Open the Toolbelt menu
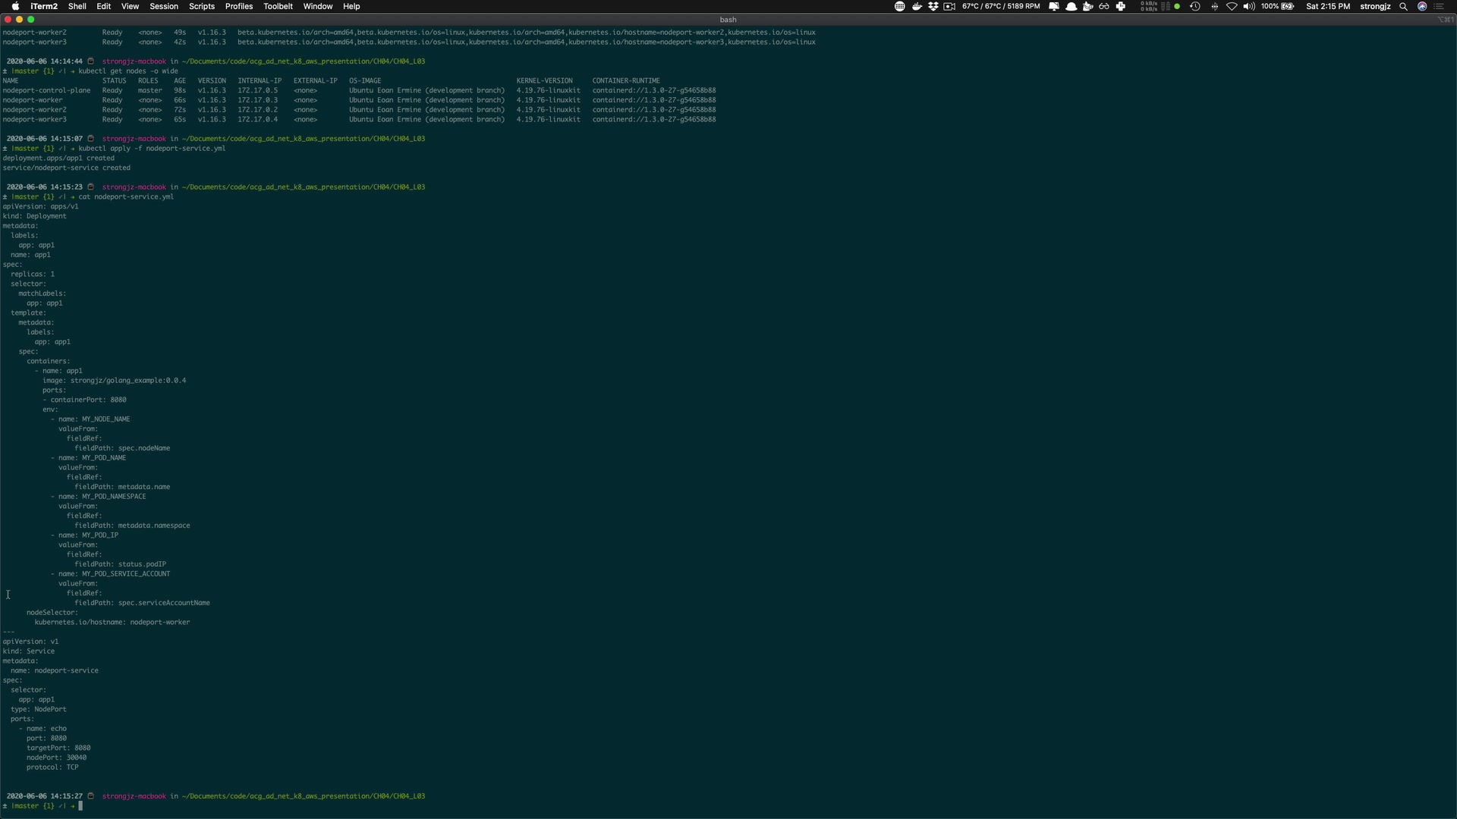Image resolution: width=1457 pixels, height=819 pixels. pos(278,6)
